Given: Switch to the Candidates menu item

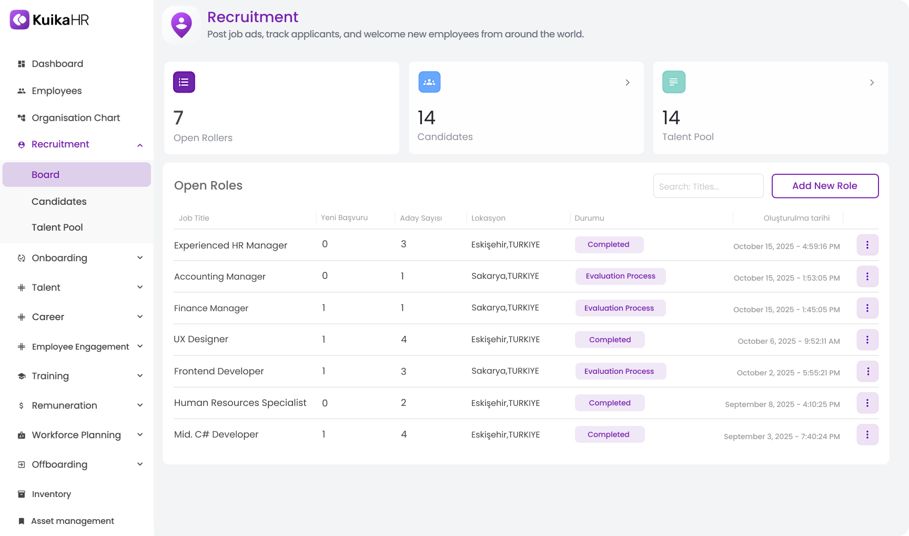Looking at the screenshot, I should [x=59, y=202].
